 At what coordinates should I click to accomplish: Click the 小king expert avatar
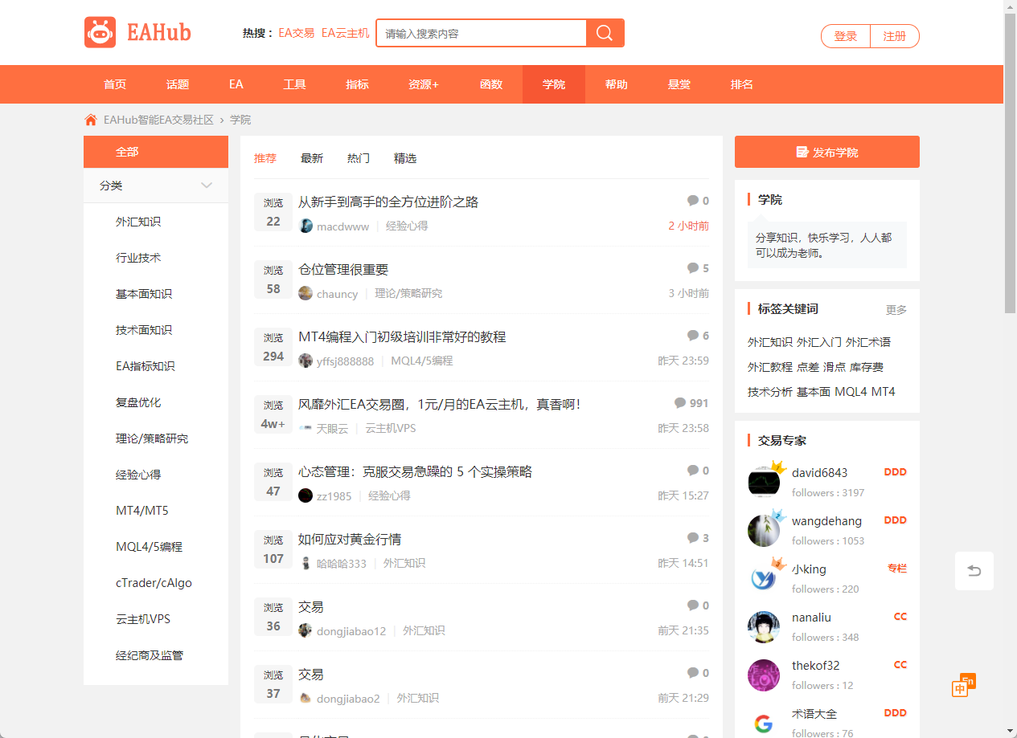(x=764, y=578)
